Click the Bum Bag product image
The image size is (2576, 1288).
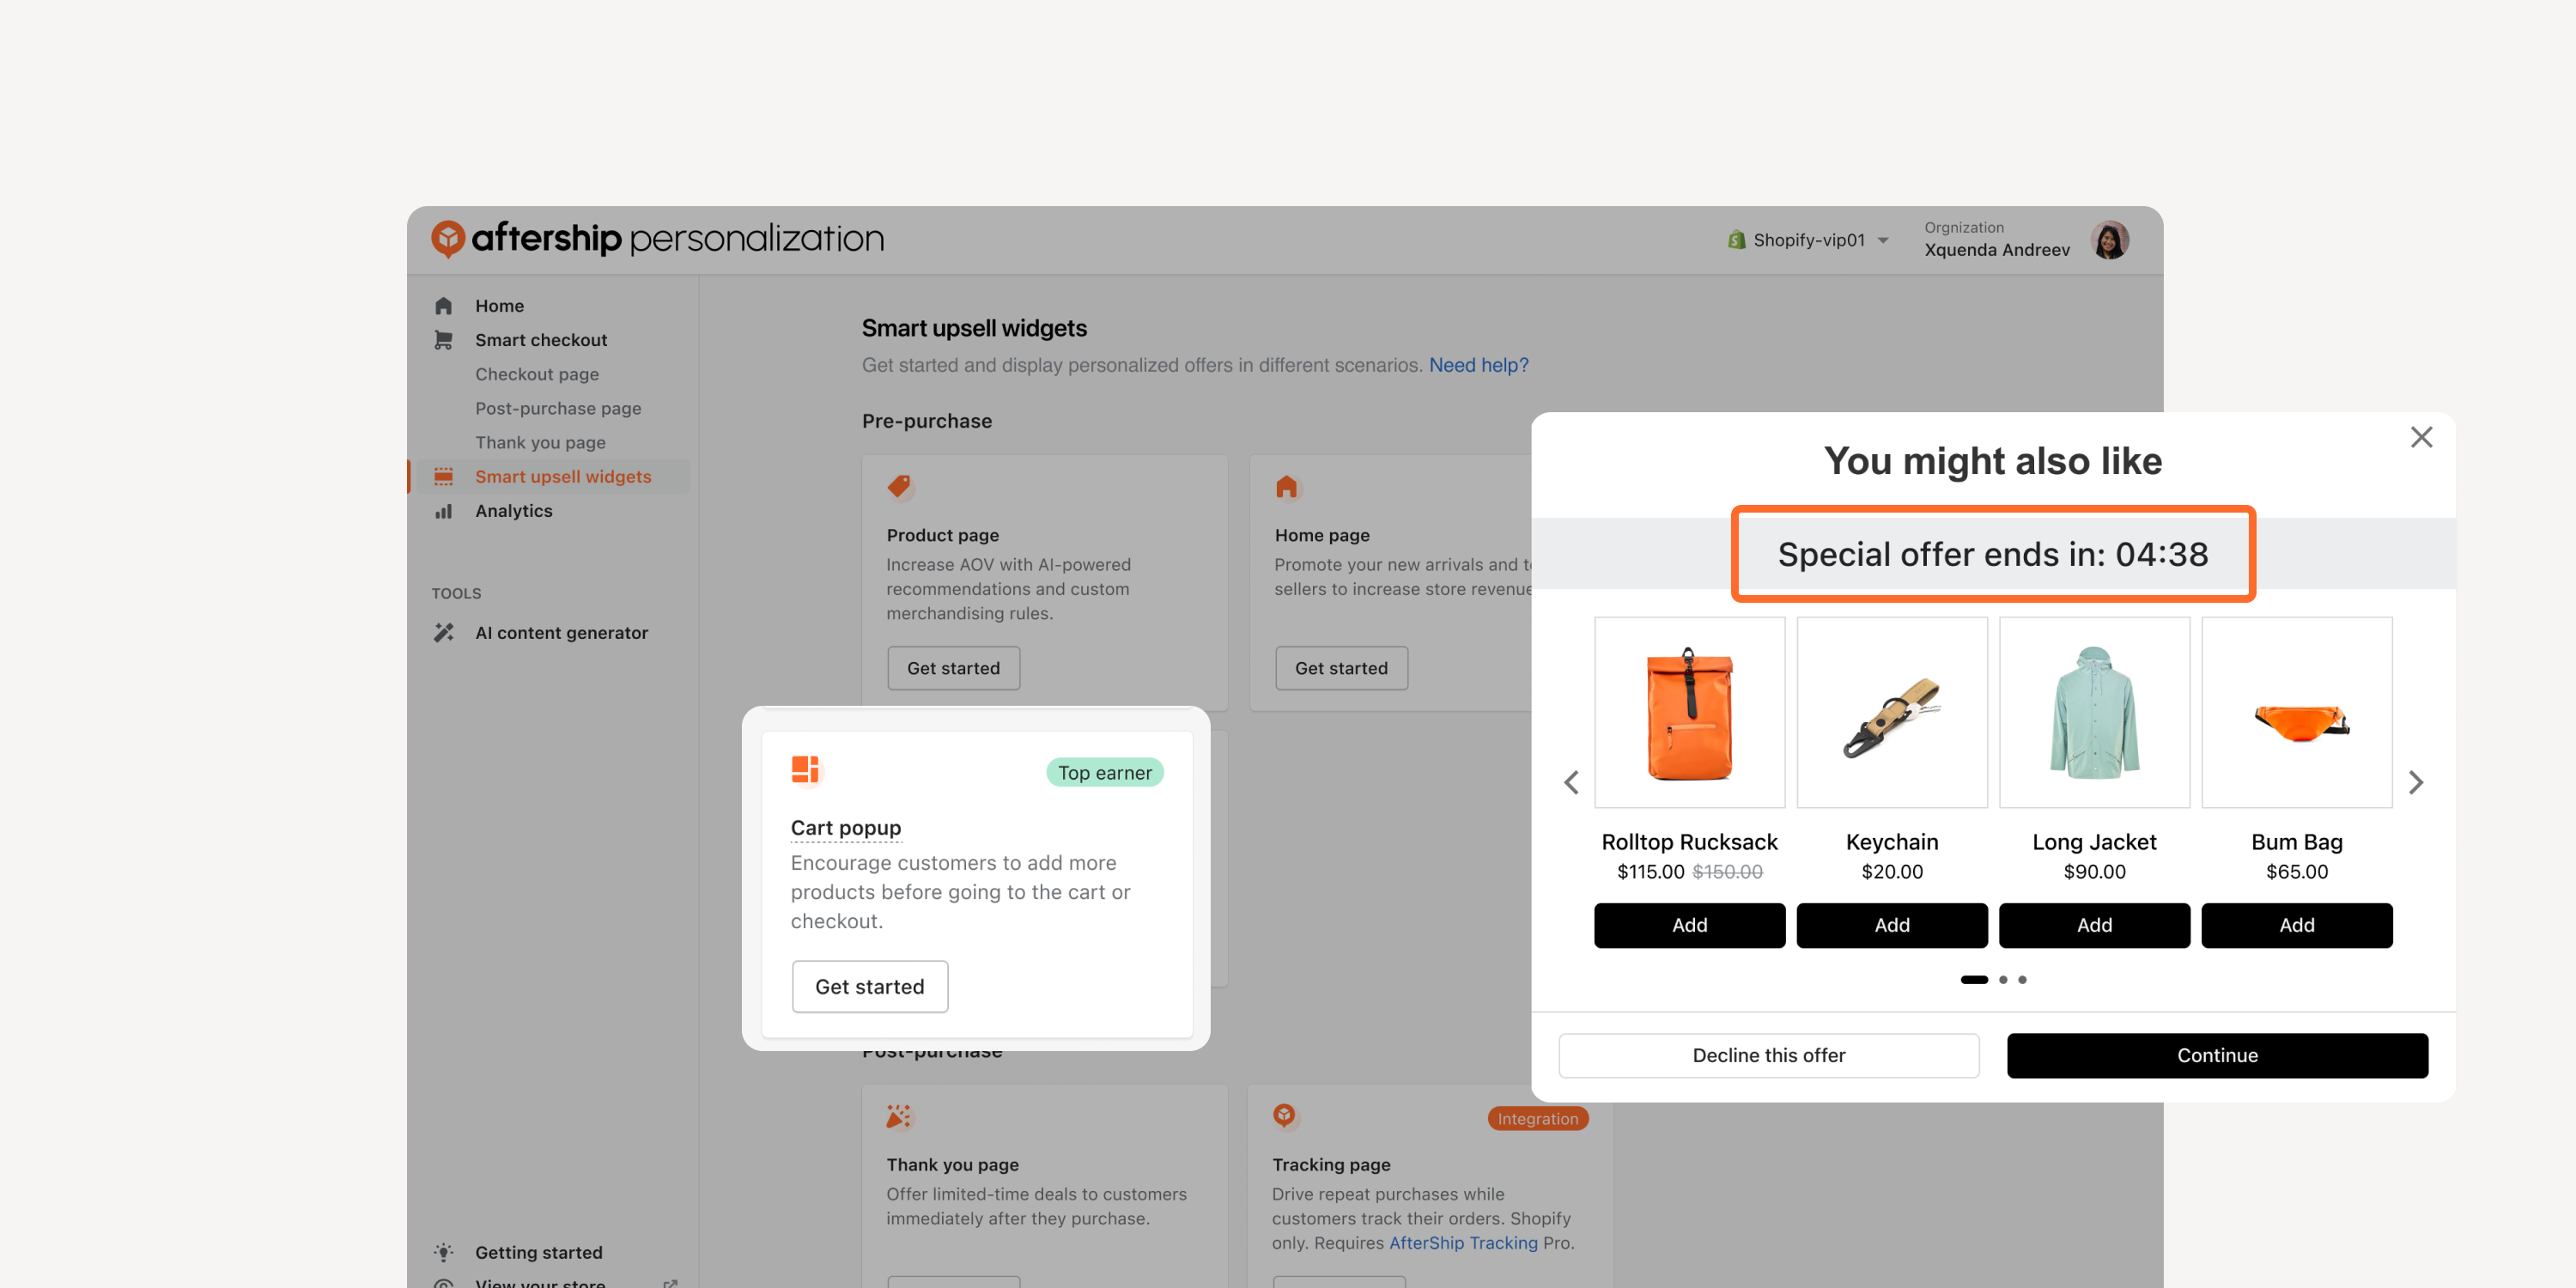pos(2296,712)
